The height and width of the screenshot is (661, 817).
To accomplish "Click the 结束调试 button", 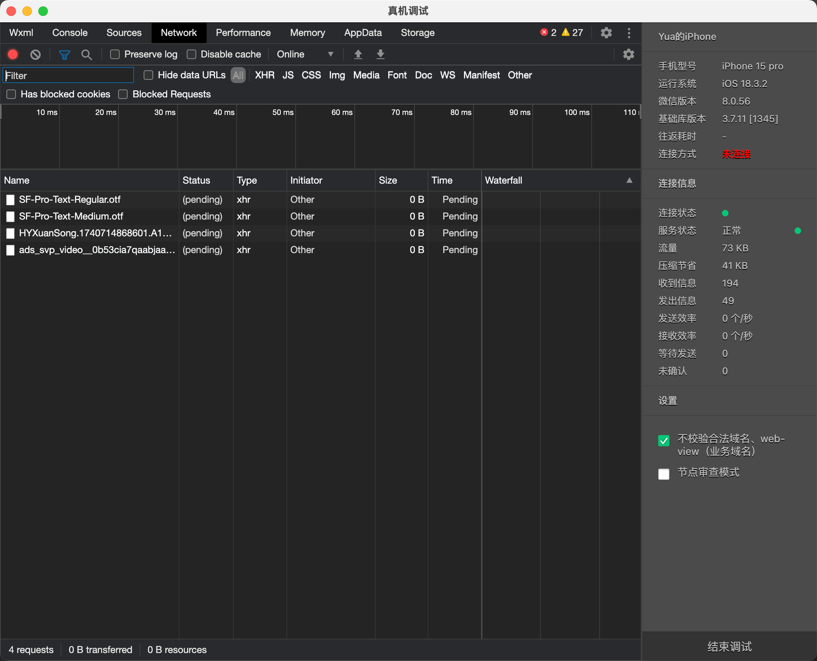I will pyautogui.click(x=729, y=646).
